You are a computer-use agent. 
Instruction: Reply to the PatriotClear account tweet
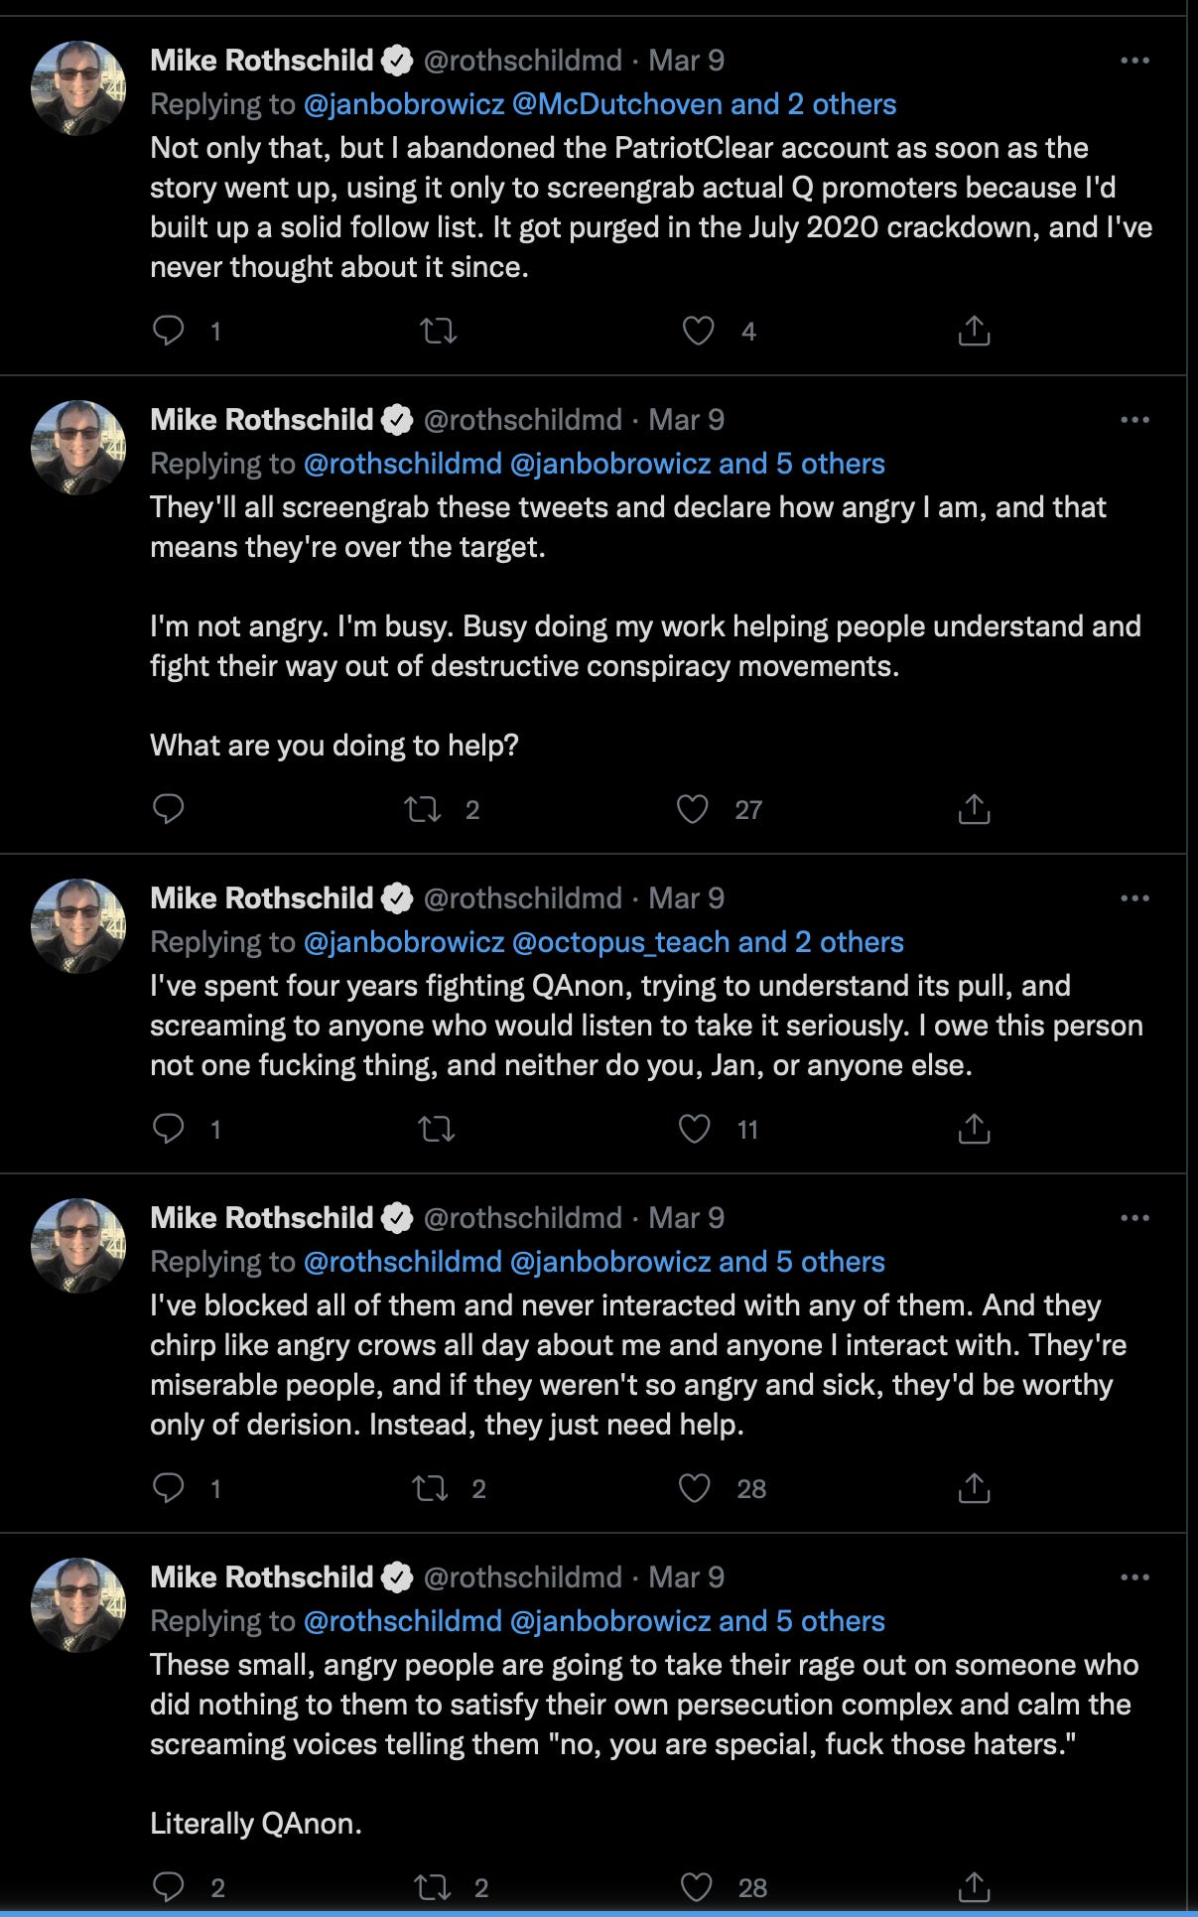169,330
